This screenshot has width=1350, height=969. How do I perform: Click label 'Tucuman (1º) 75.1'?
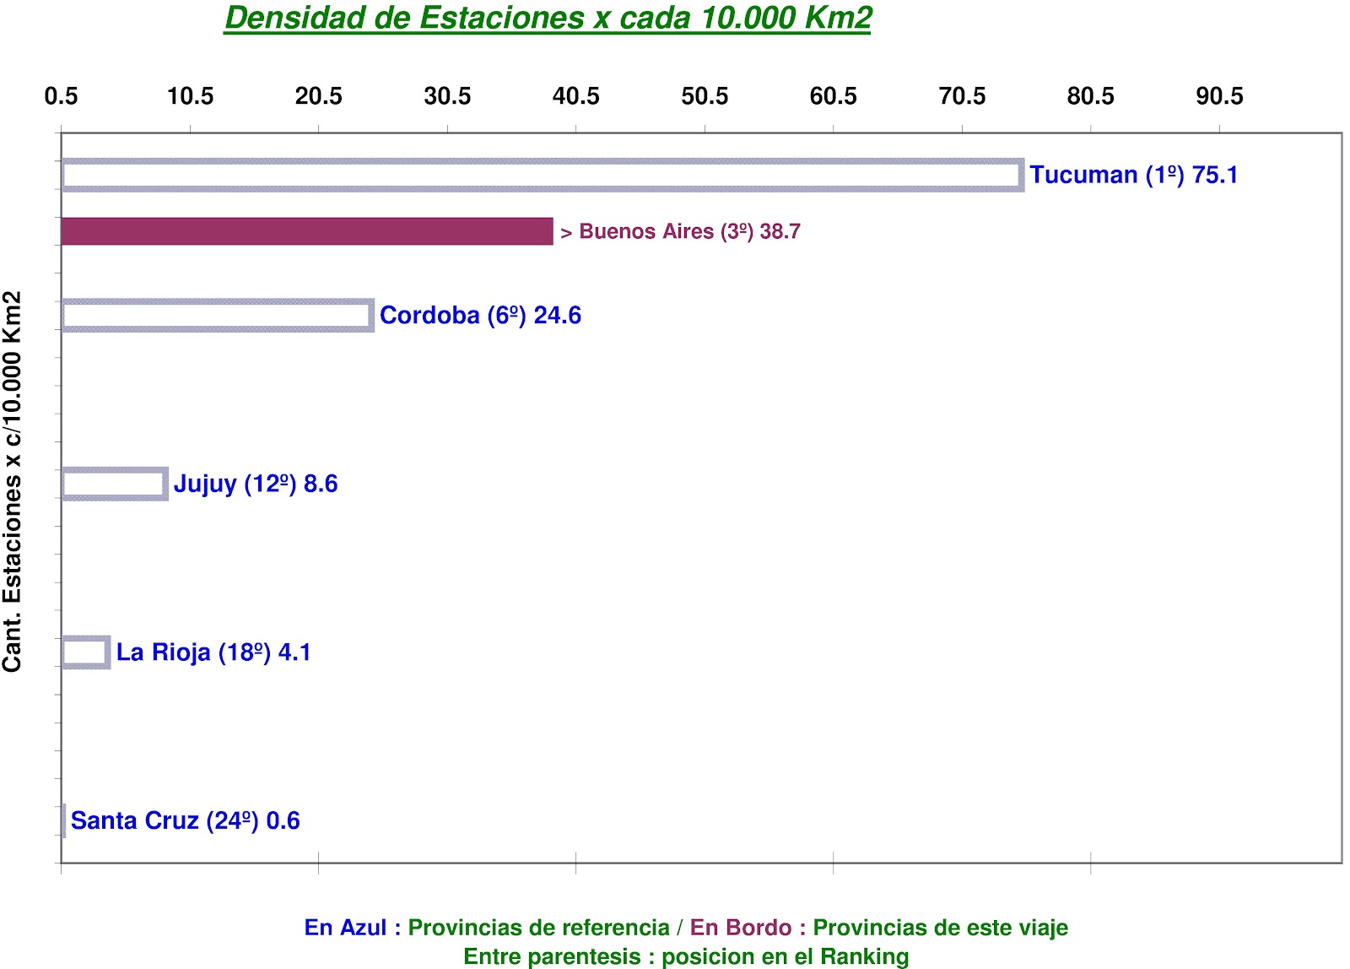point(1133,175)
